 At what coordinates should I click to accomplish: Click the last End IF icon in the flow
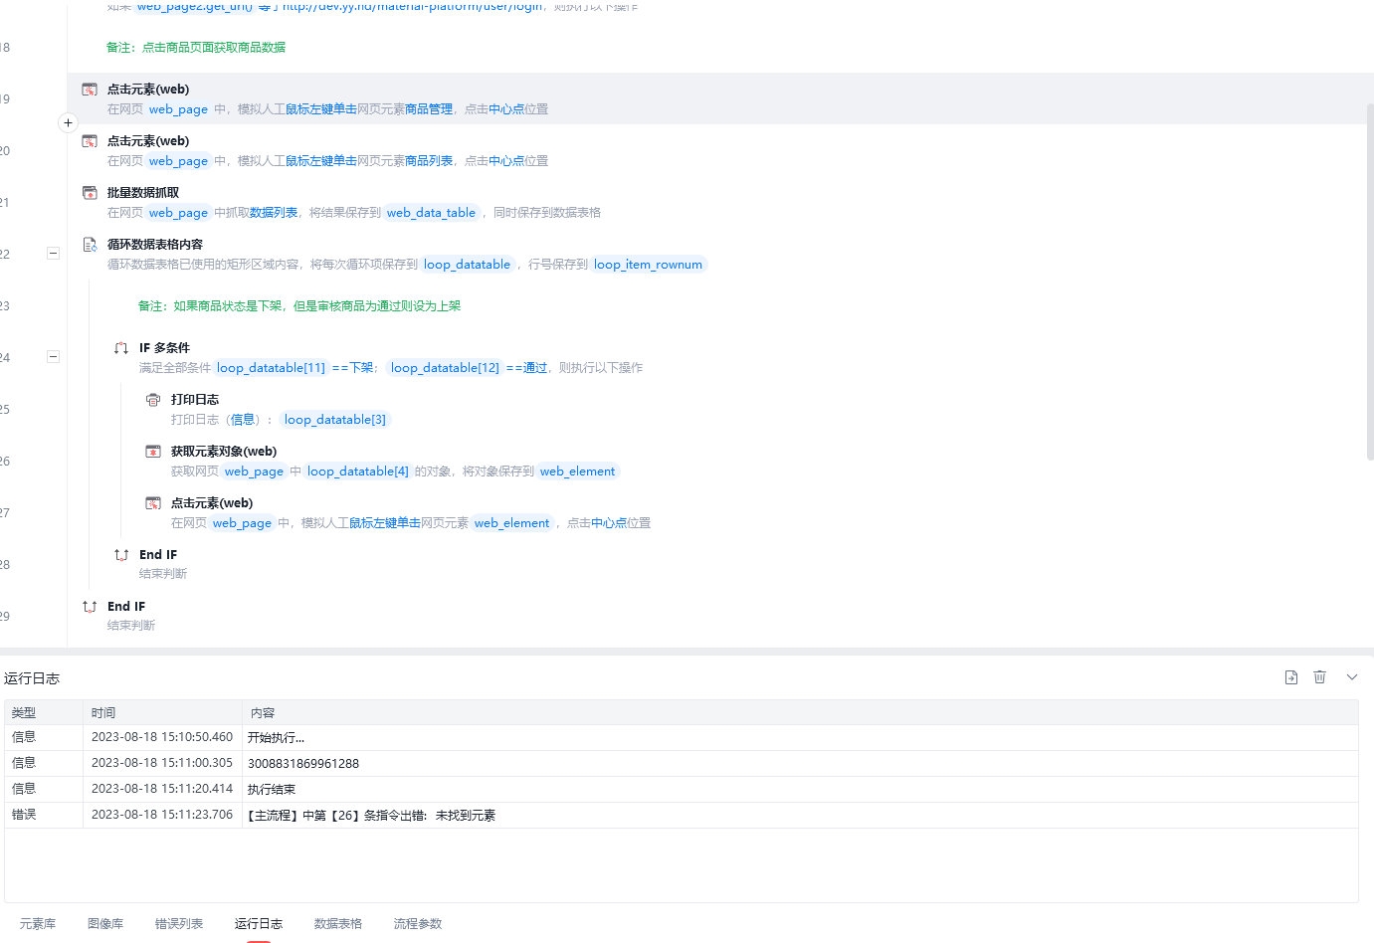90,607
